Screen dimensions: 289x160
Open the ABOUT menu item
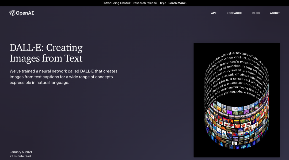275,13
